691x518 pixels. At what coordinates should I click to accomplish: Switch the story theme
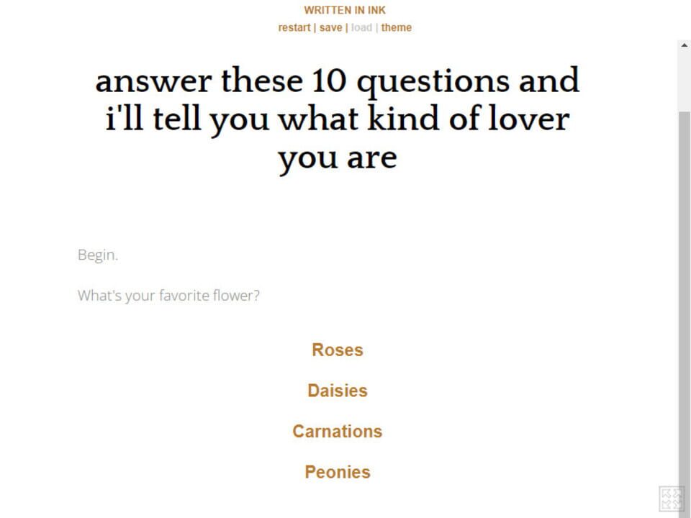pyautogui.click(x=397, y=27)
